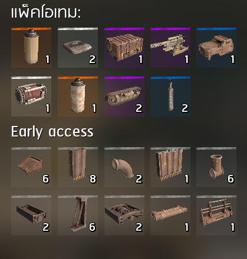Pick the rusty camouflage paint can

coord(78,97)
